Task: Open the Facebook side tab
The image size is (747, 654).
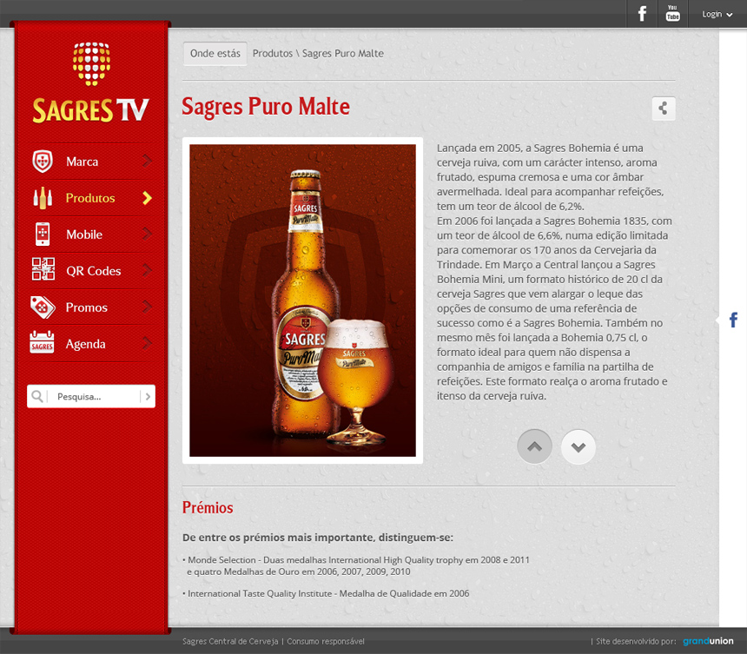Action: [x=733, y=320]
